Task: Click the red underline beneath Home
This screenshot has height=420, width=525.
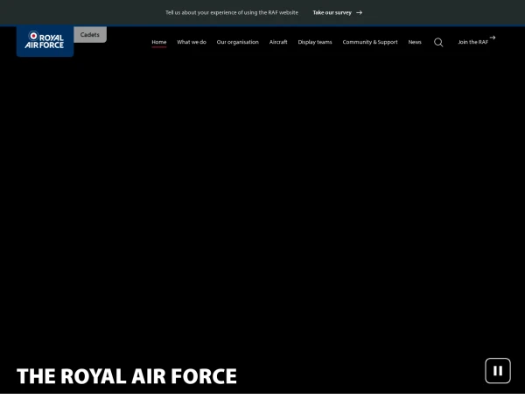Action: click(x=158, y=47)
